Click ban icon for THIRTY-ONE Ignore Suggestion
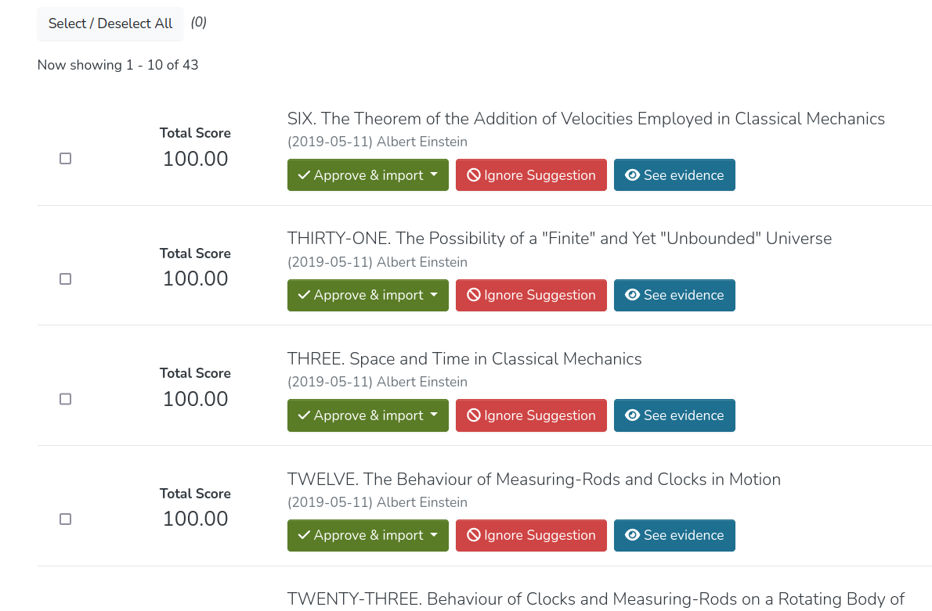932x611 pixels. (x=474, y=295)
